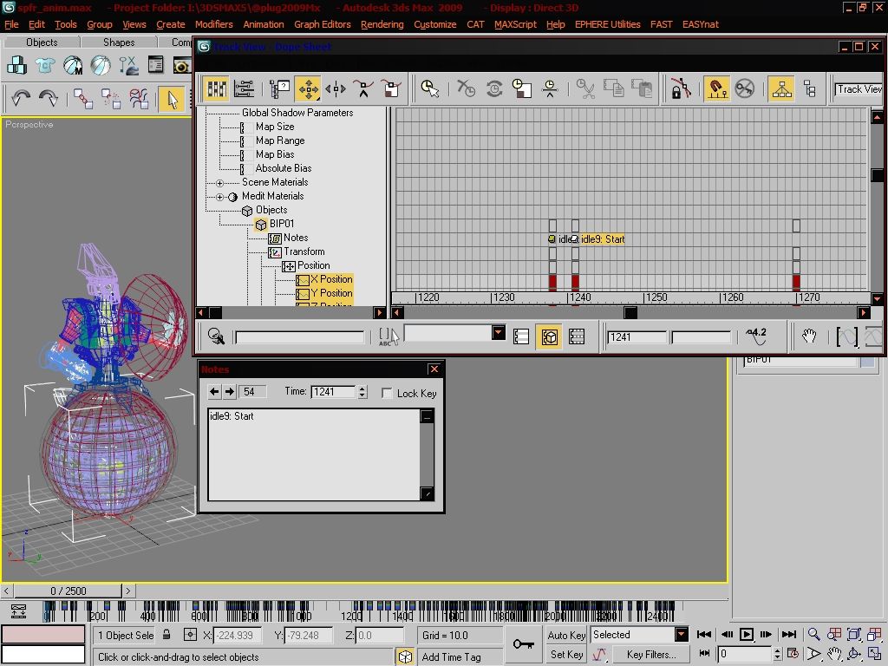Open the track set dropdown list
888x666 pixels.
tap(499, 332)
